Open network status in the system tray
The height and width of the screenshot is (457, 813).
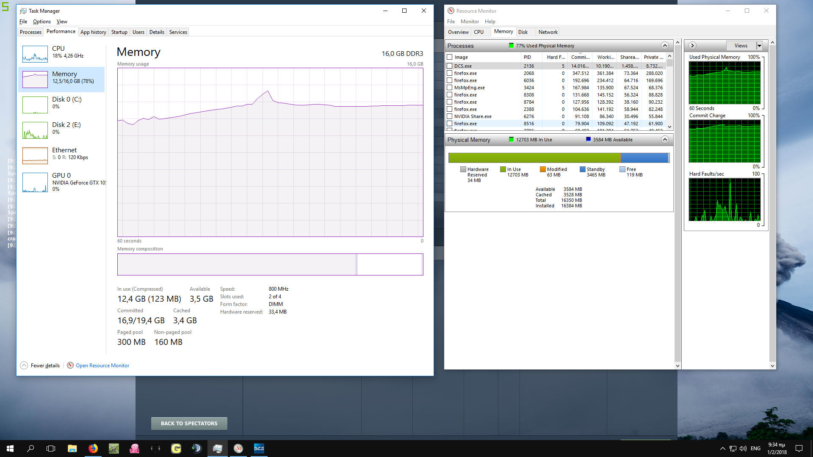733,449
